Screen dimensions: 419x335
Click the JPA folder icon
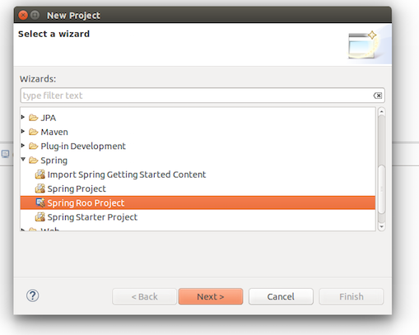click(x=34, y=118)
